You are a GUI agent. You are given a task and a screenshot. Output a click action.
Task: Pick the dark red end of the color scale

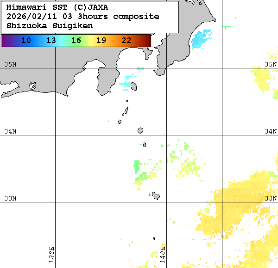point(147,41)
